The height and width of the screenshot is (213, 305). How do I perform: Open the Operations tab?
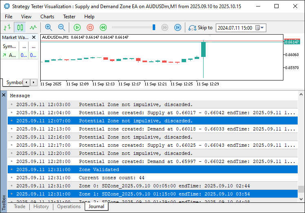pyautogui.click(x=68, y=206)
